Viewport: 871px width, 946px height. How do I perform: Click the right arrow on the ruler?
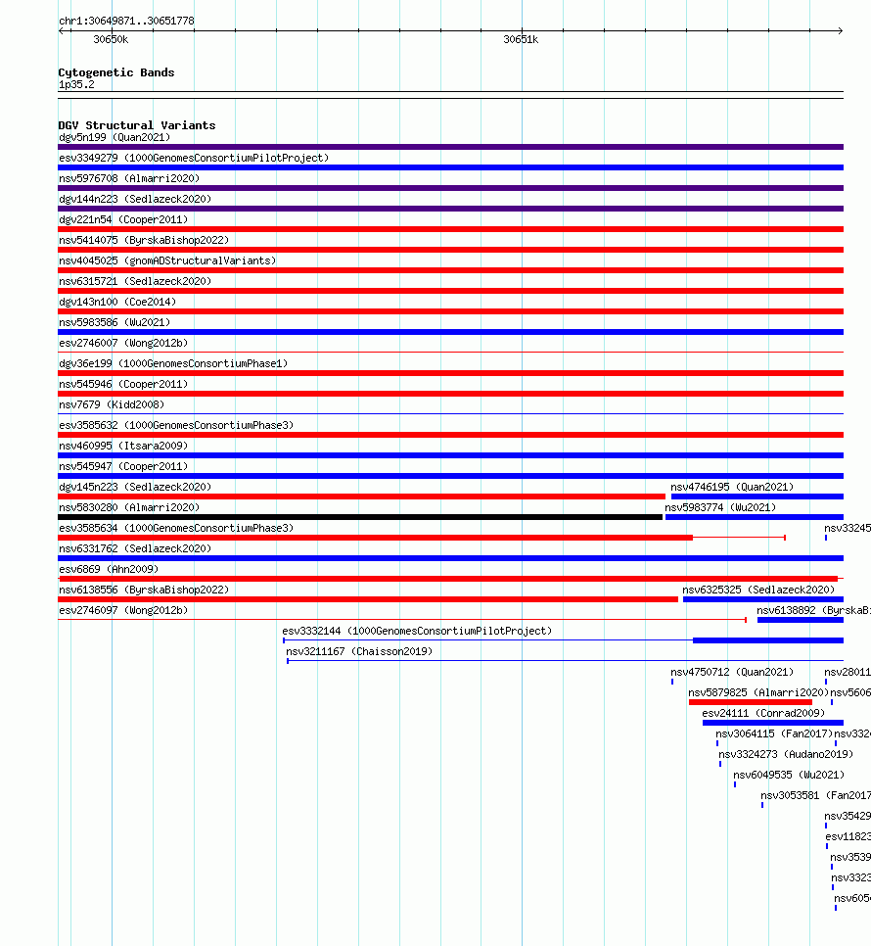click(840, 30)
